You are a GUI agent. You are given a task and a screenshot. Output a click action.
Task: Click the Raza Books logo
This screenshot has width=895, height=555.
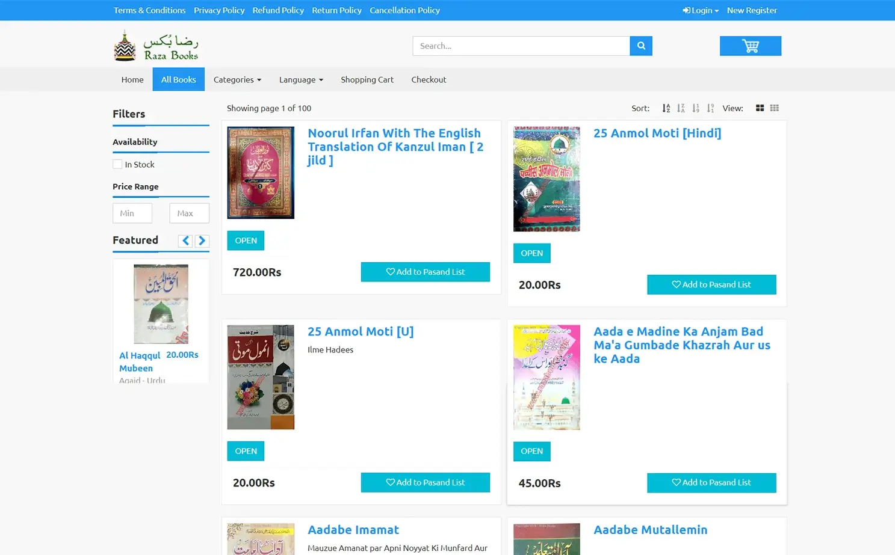[x=156, y=45]
